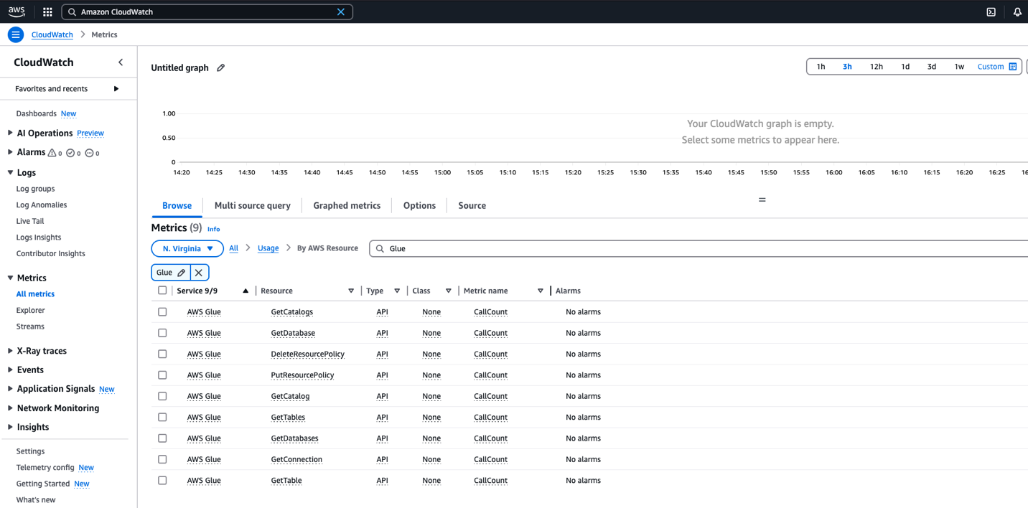The height and width of the screenshot is (508, 1028).
Task: Toggle the select-all metrics checkbox
Action: pyautogui.click(x=162, y=291)
